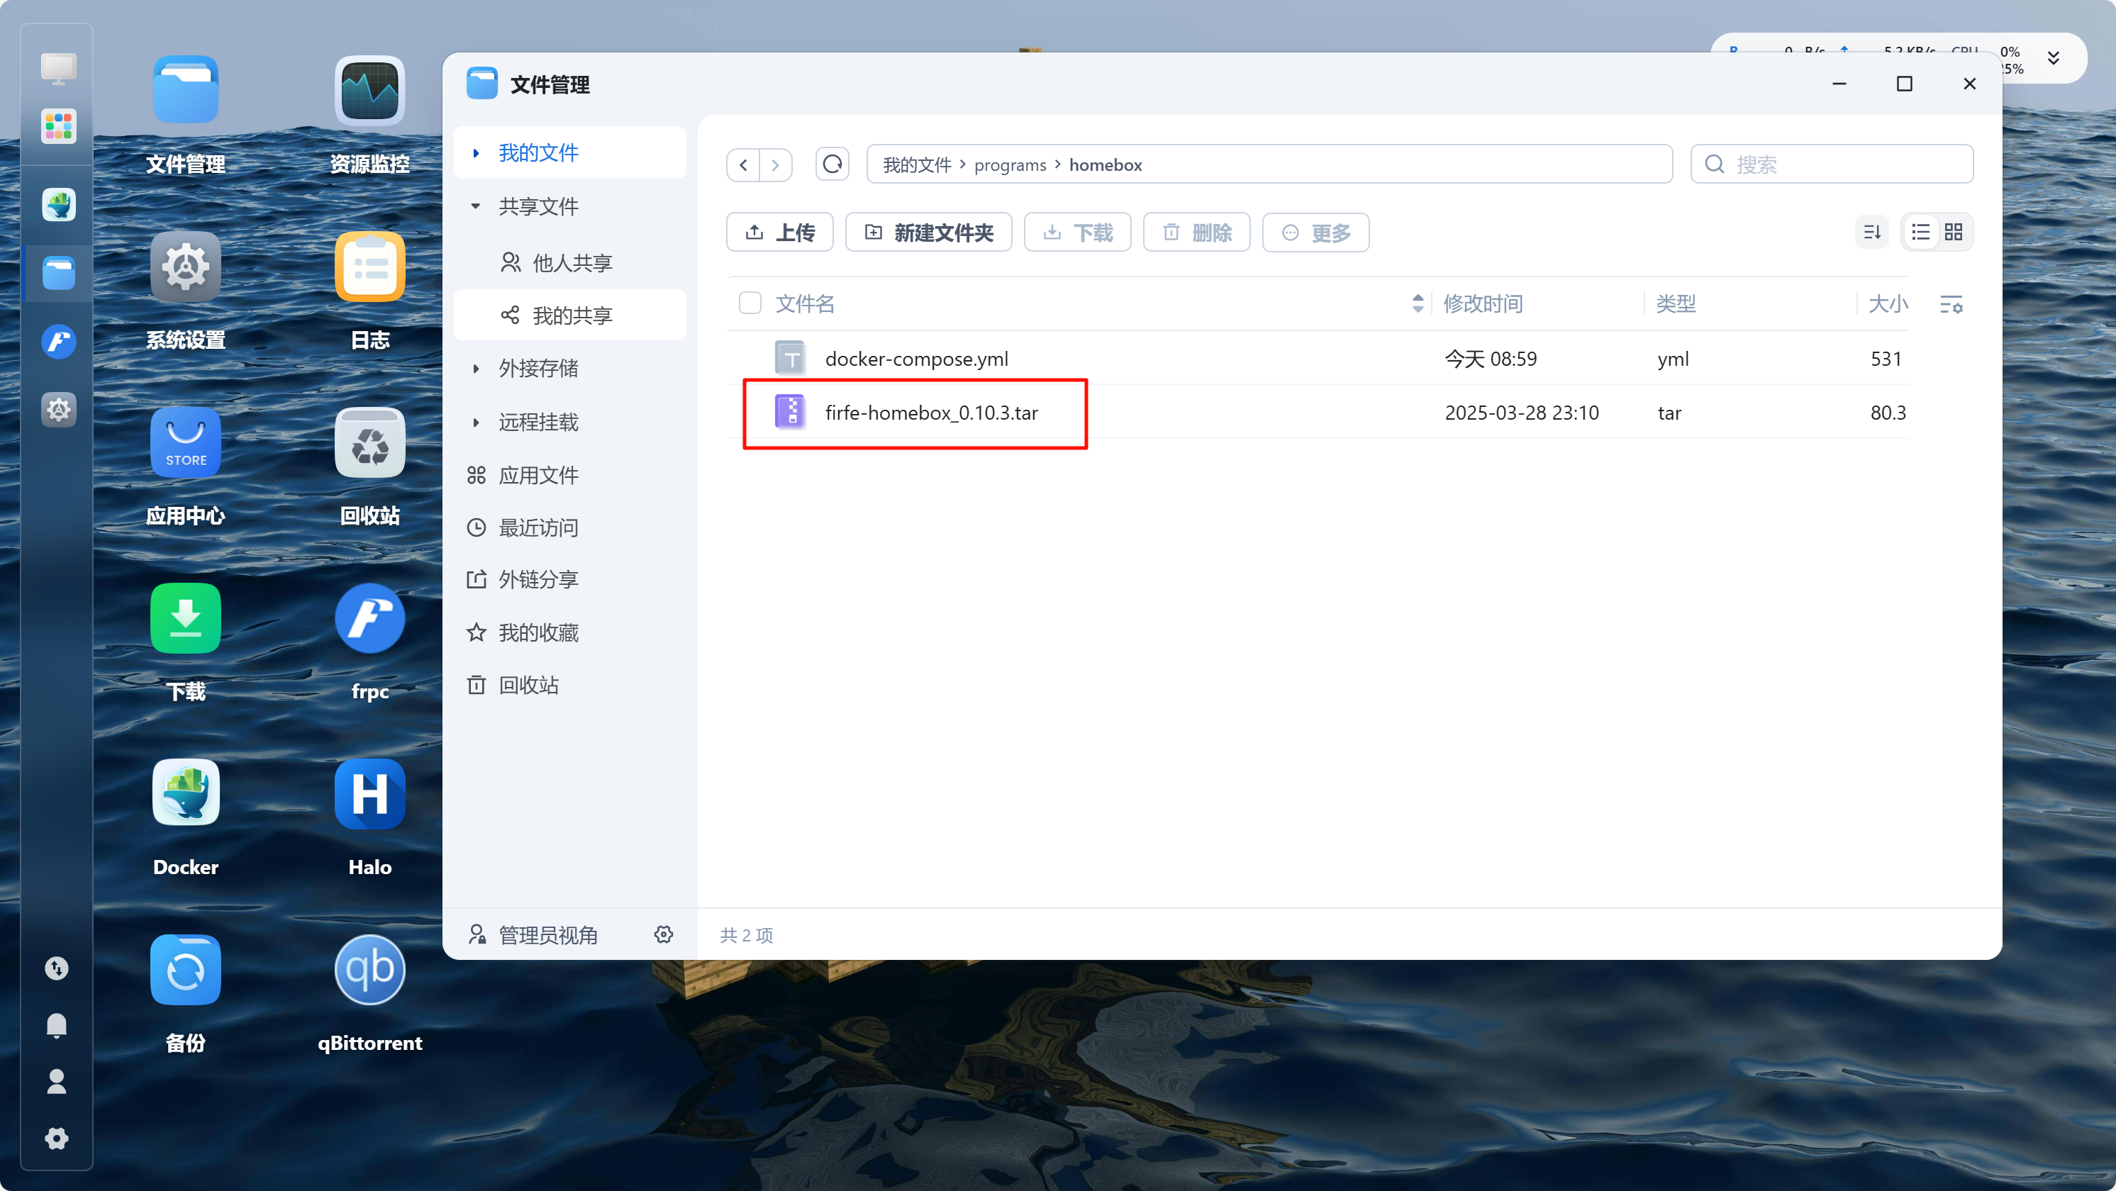Open the column settings icon
The height and width of the screenshot is (1191, 2116).
pos(1951,305)
